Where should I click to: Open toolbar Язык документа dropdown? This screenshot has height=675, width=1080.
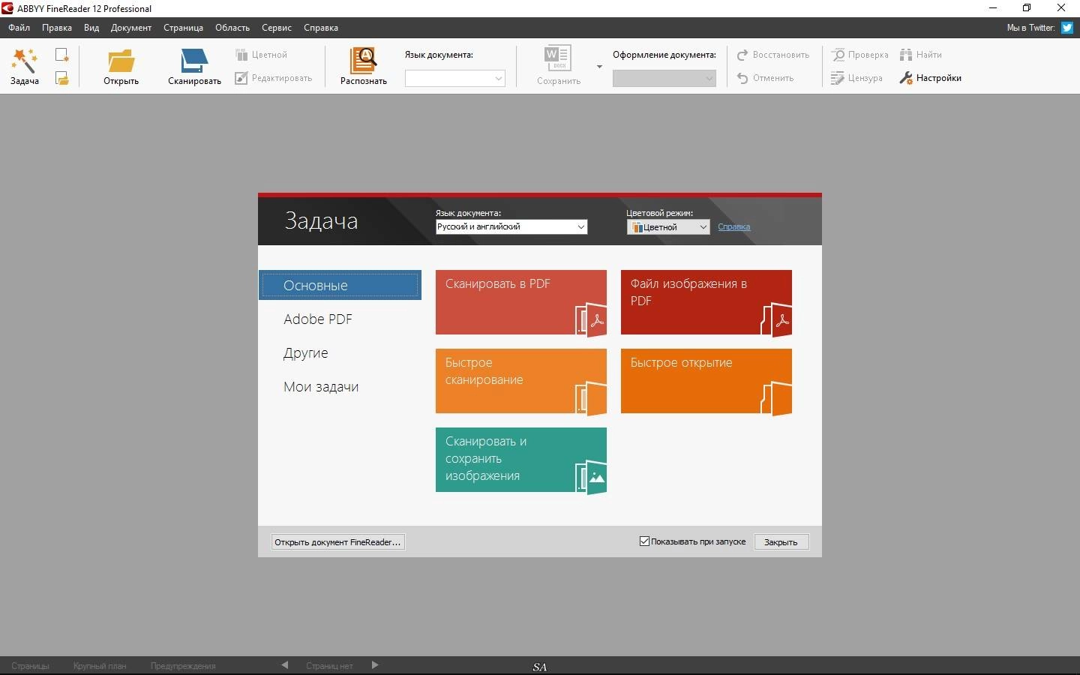coord(454,78)
